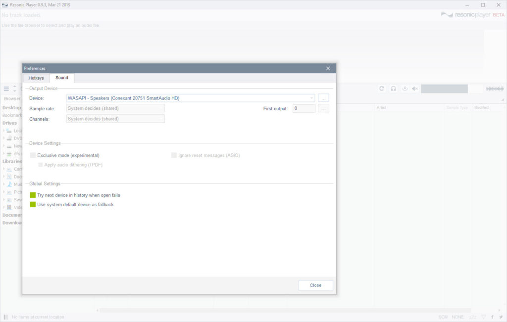The width and height of the screenshot is (507, 322).
Task: Select the Videos library icon in tree
Action: [x=9, y=207]
